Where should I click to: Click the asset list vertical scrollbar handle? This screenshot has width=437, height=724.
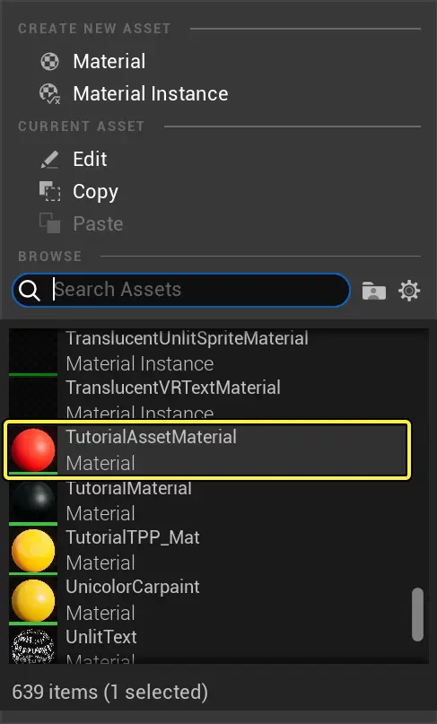coord(417,615)
